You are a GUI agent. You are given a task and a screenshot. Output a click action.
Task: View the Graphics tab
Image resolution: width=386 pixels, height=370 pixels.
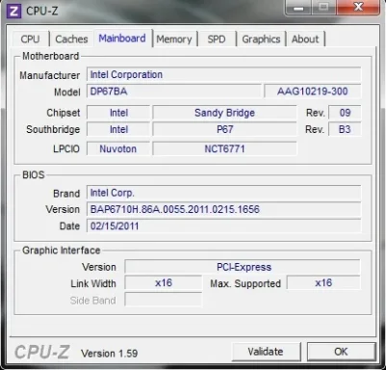(x=261, y=40)
